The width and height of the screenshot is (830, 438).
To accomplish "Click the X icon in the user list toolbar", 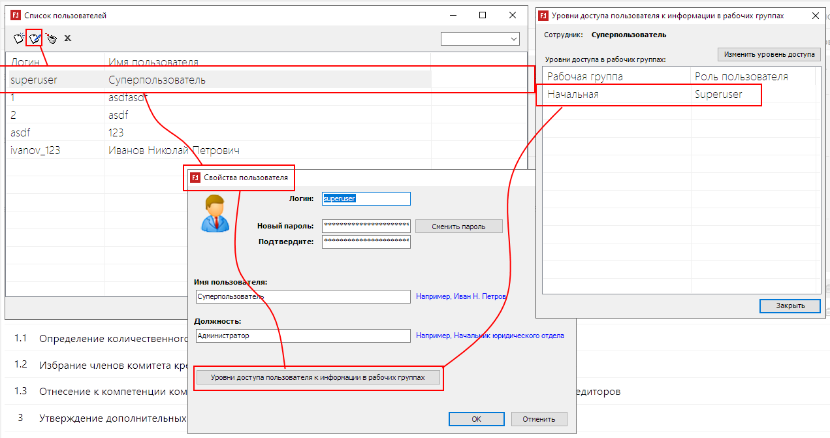I will 67,39.
